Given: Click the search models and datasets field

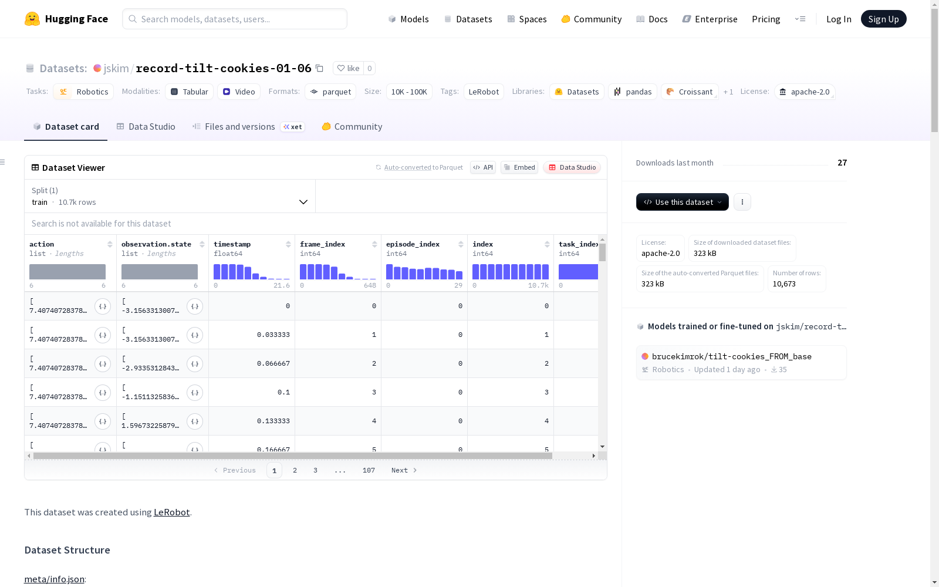Looking at the screenshot, I should 235,19.
